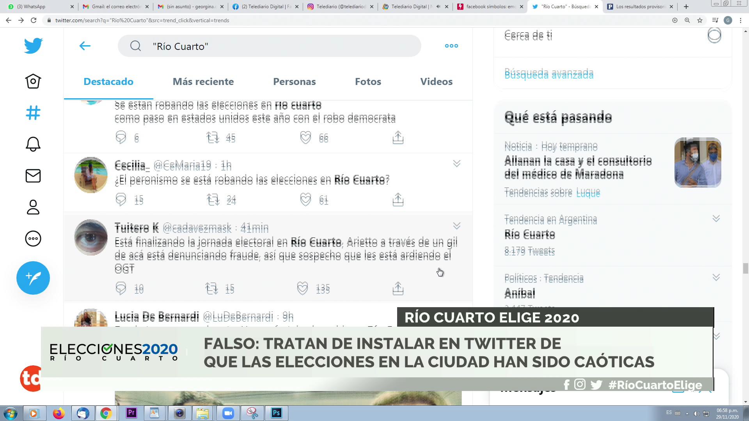Open Lucia De Bernardi profile name
Screen dimensions: 749x421
pos(157,317)
